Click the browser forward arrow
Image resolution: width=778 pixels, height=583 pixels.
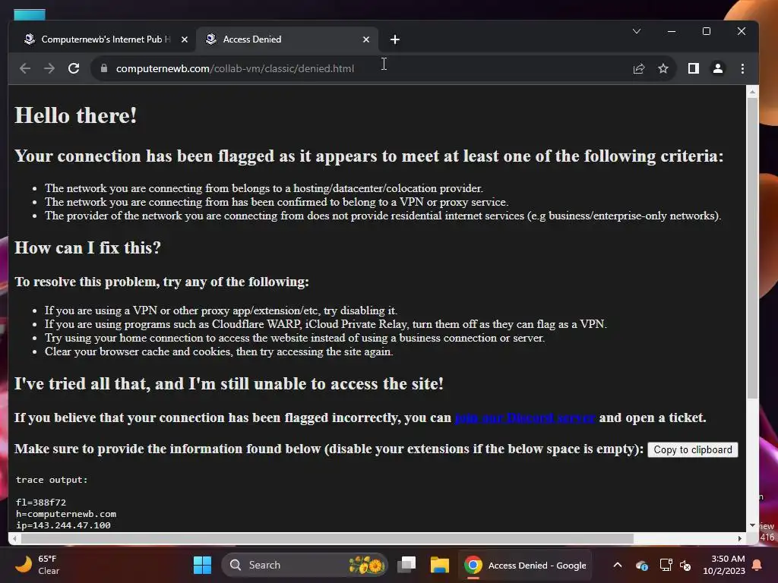(x=49, y=68)
